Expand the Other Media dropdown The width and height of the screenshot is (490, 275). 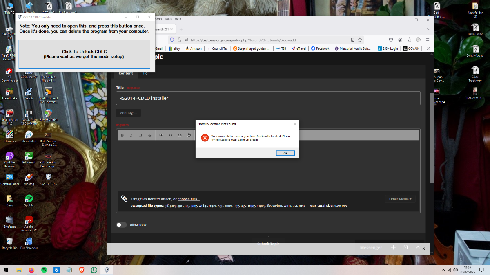pyautogui.click(x=400, y=199)
